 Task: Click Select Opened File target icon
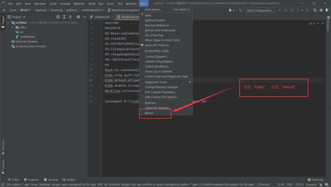point(58,17)
